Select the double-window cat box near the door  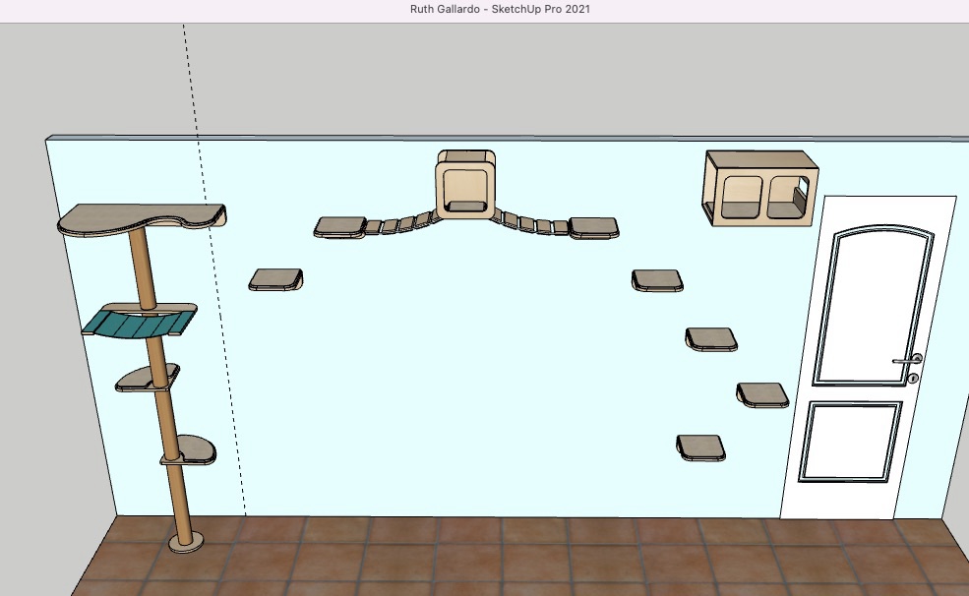pyautogui.click(x=760, y=188)
